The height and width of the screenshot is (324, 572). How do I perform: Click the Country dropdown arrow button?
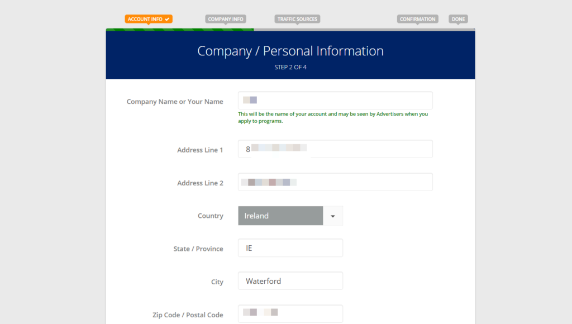(x=333, y=216)
